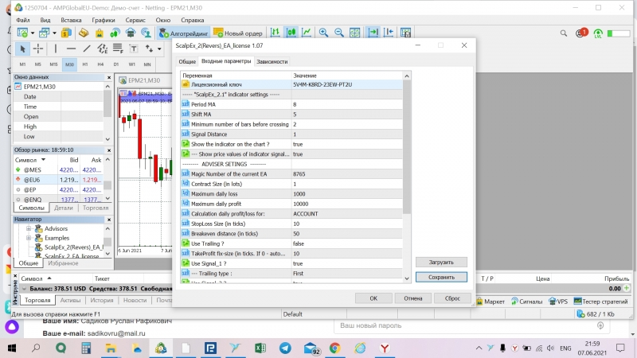Switch to Зависимости tab in dialog
The height and width of the screenshot is (358, 637).
[x=272, y=62]
